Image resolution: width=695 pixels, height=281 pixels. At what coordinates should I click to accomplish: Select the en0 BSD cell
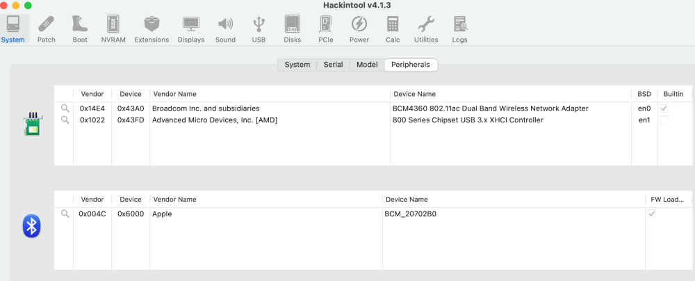tap(644, 108)
